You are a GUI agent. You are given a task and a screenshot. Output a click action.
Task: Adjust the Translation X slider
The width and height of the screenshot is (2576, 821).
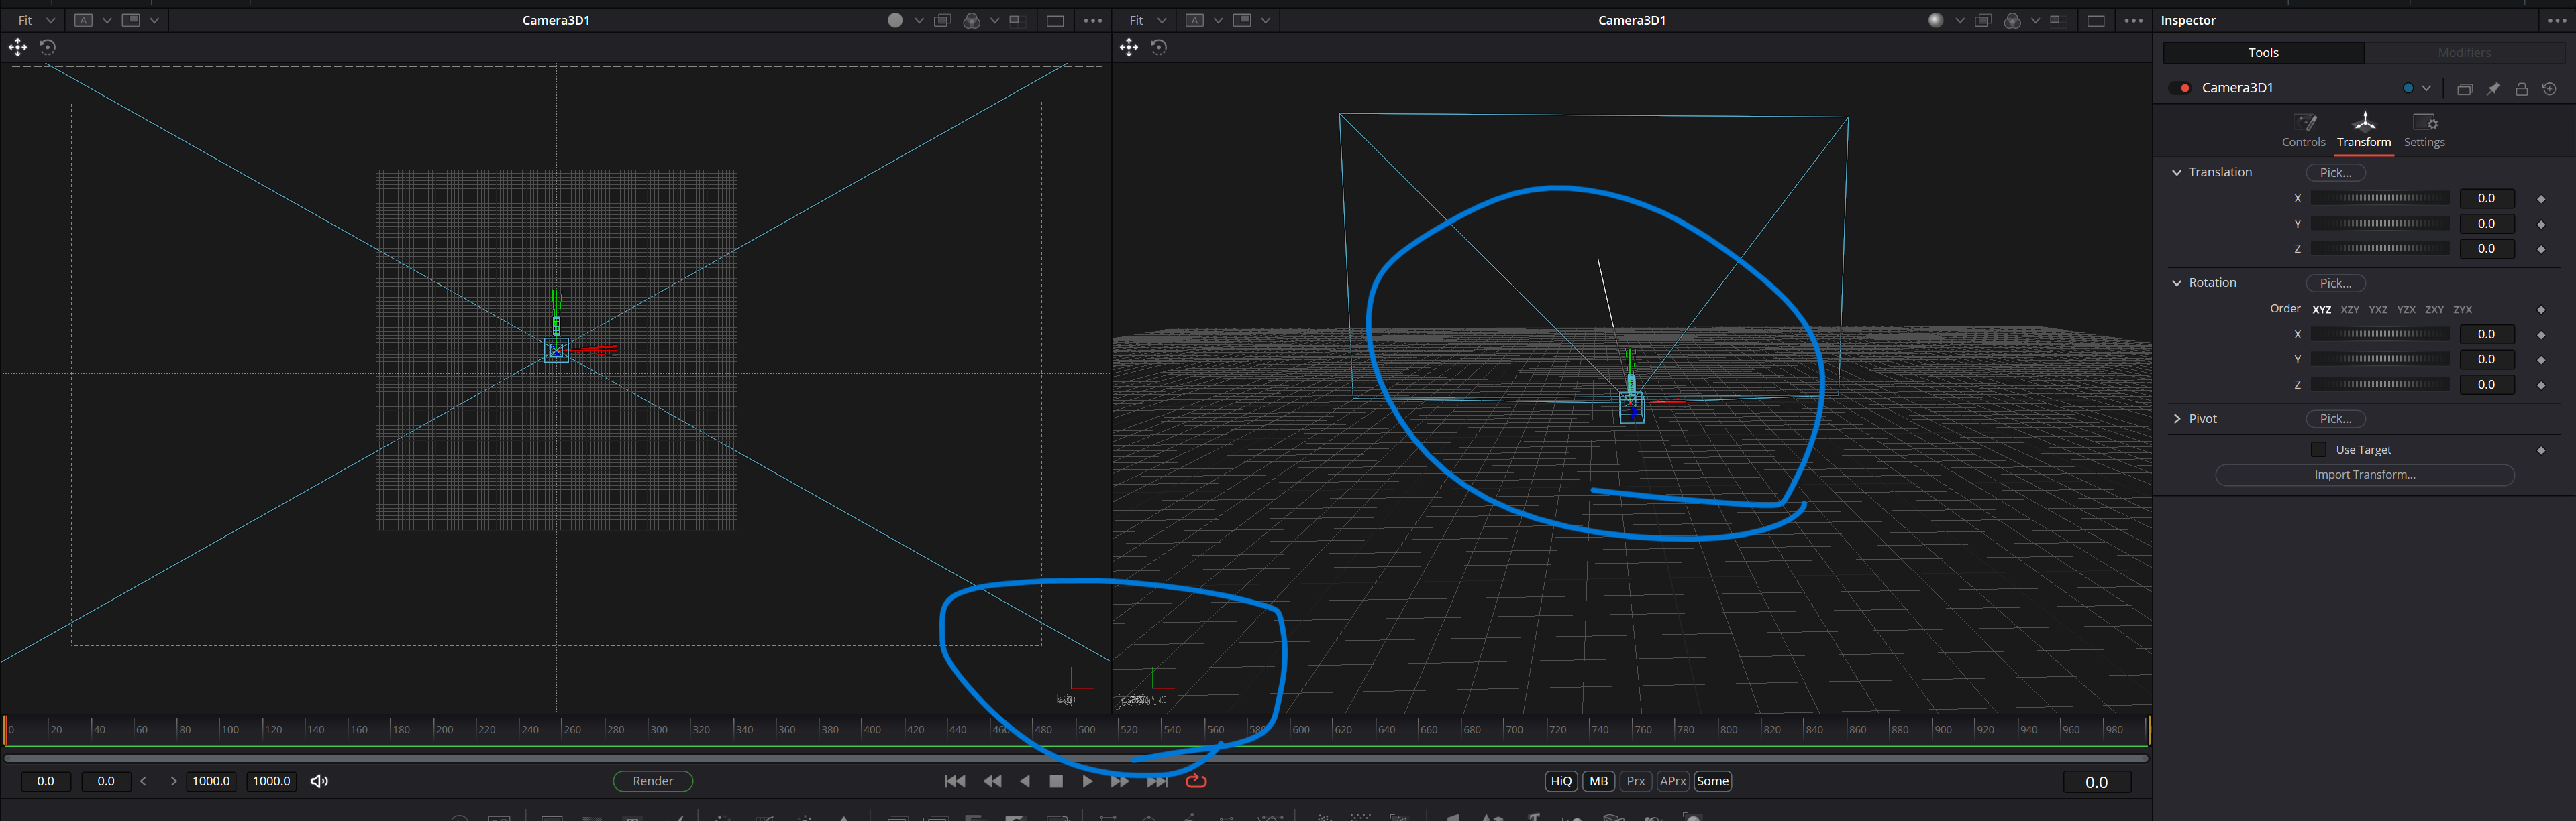tap(2379, 198)
